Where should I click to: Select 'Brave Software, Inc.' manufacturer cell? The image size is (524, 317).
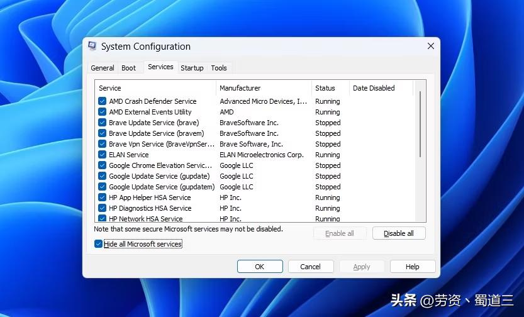click(x=252, y=143)
